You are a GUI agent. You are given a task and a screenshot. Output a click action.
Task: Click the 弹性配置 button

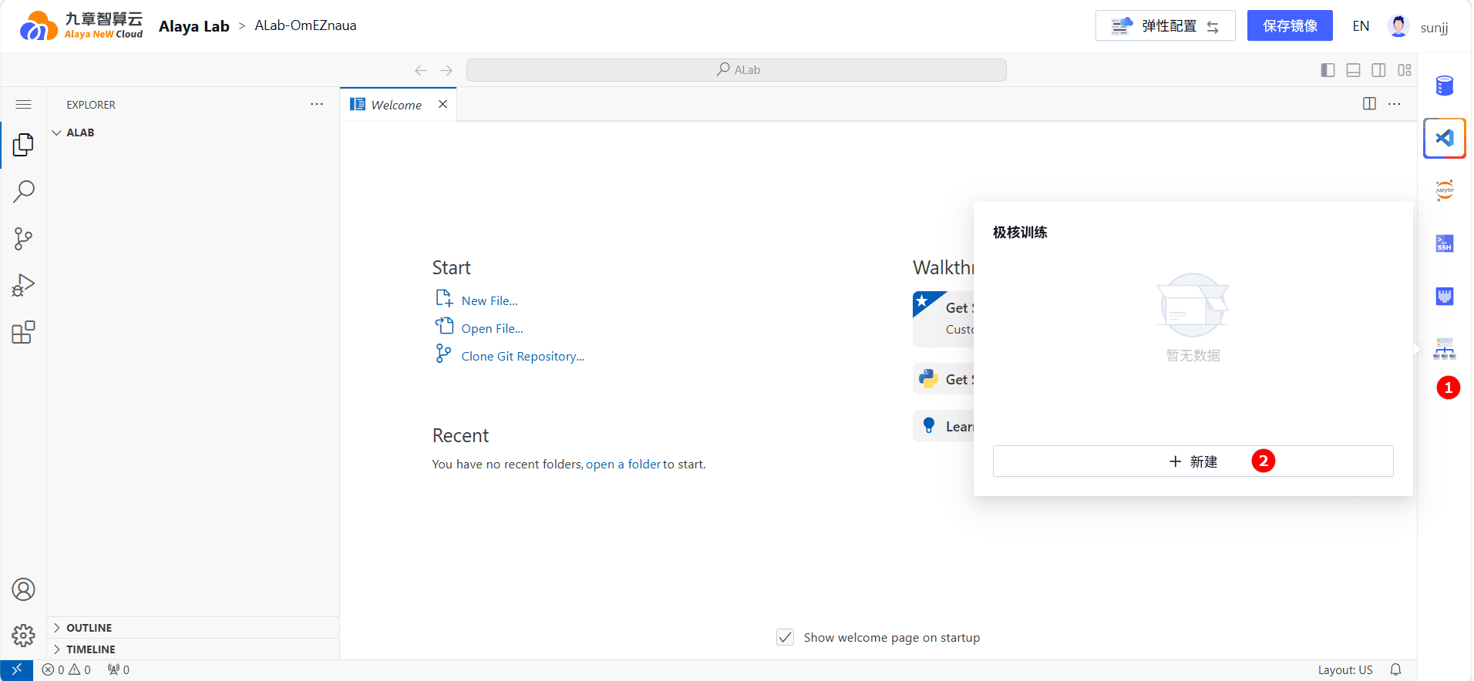(1165, 26)
